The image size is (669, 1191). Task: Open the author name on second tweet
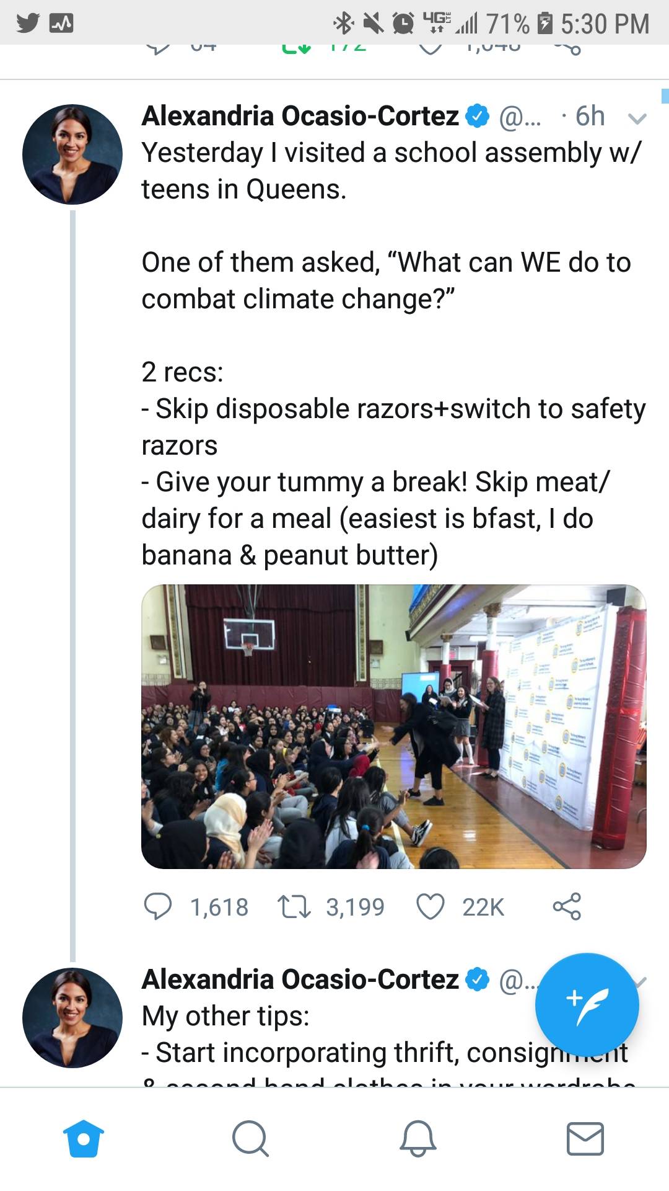[x=300, y=979]
